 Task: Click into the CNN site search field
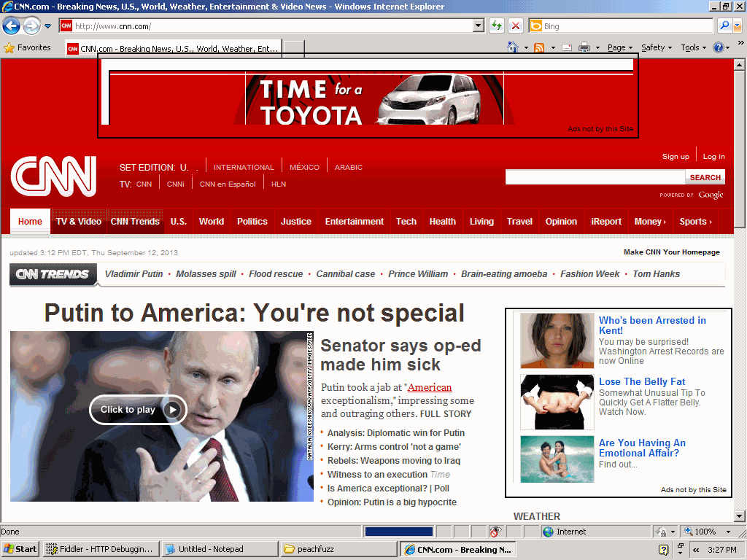point(595,177)
